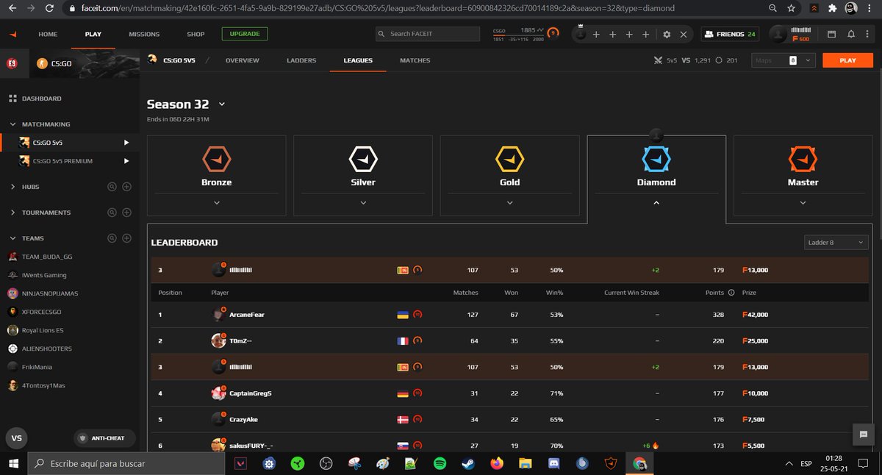Collapse the Teams sidebar section
882x475 pixels.
[13, 238]
